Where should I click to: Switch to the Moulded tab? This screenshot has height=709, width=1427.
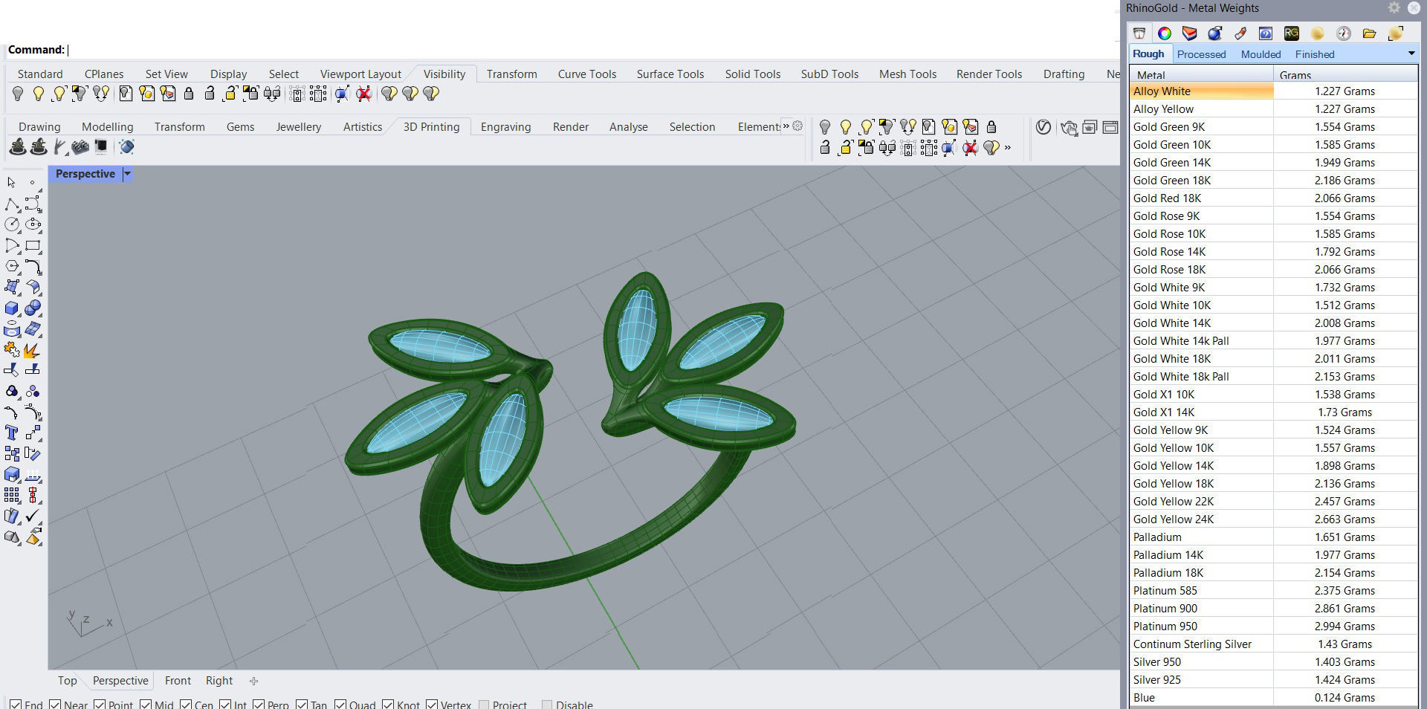pos(1261,54)
